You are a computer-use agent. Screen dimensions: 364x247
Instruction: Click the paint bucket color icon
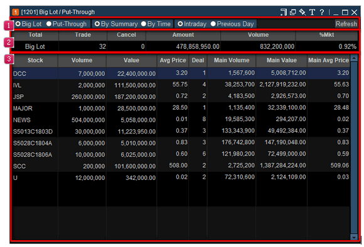pyautogui.click(x=302, y=12)
